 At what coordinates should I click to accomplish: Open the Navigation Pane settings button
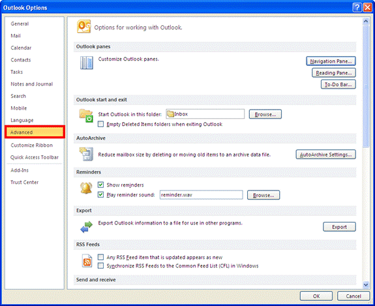[x=331, y=61]
